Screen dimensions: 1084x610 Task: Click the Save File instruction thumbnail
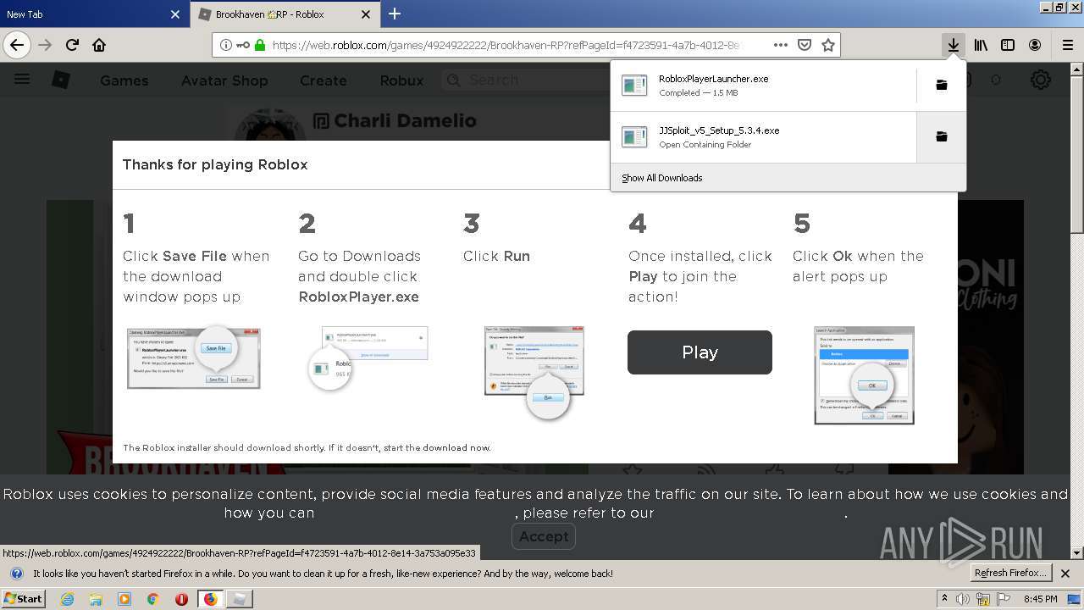(193, 358)
